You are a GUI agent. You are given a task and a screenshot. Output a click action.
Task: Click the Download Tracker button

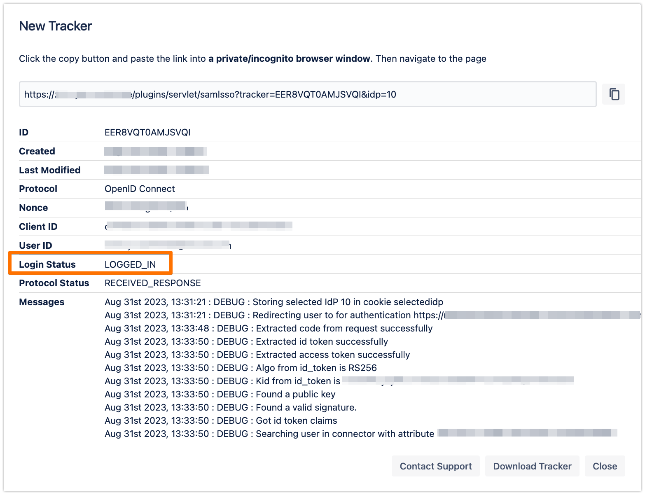click(x=532, y=466)
